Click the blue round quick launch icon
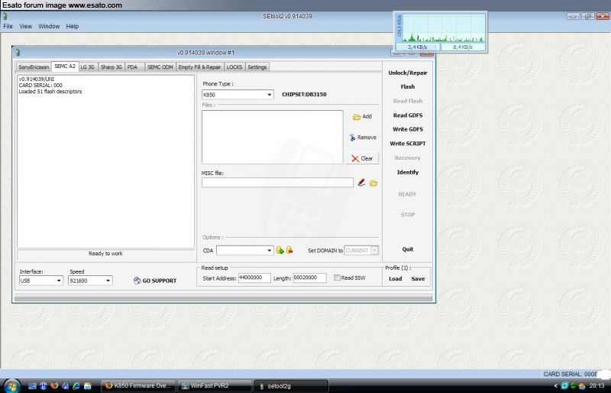The width and height of the screenshot is (611, 393). pos(44,386)
